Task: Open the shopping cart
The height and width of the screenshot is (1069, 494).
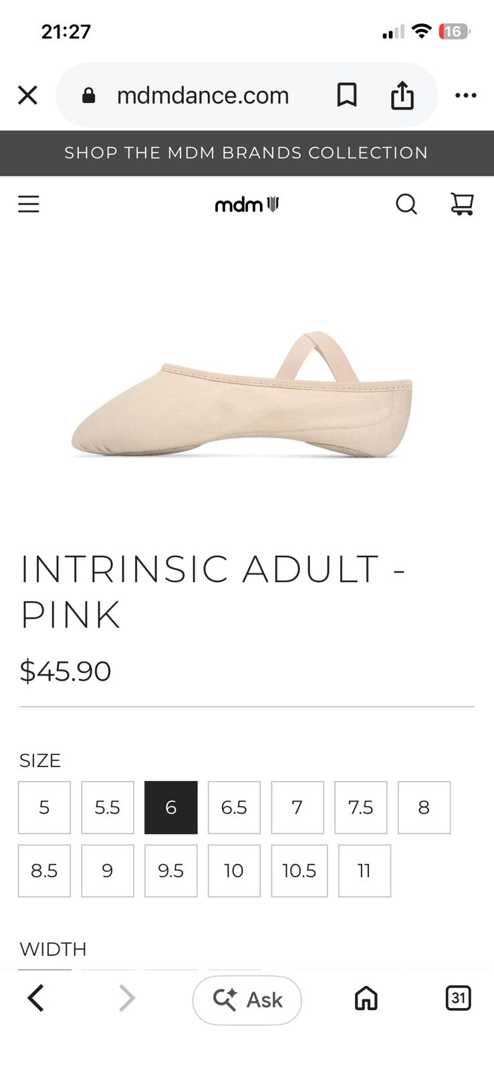Action: [462, 204]
